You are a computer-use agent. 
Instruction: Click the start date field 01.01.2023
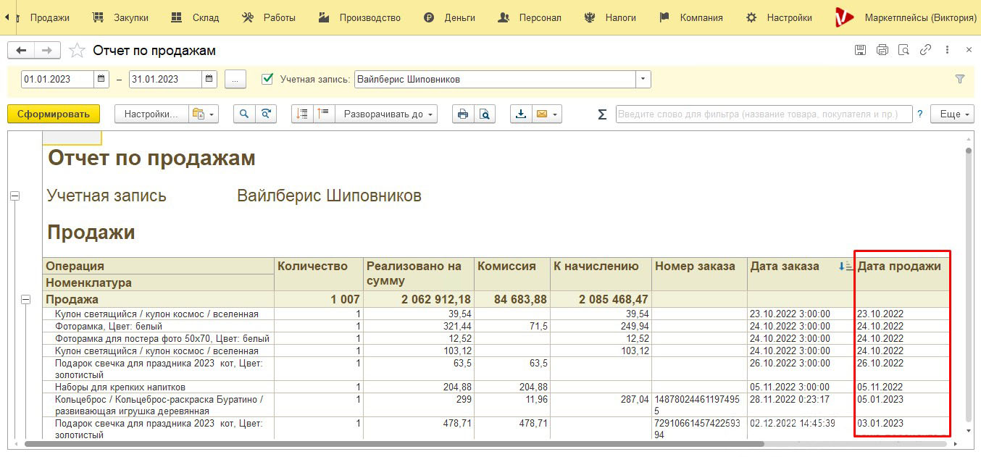pos(58,79)
